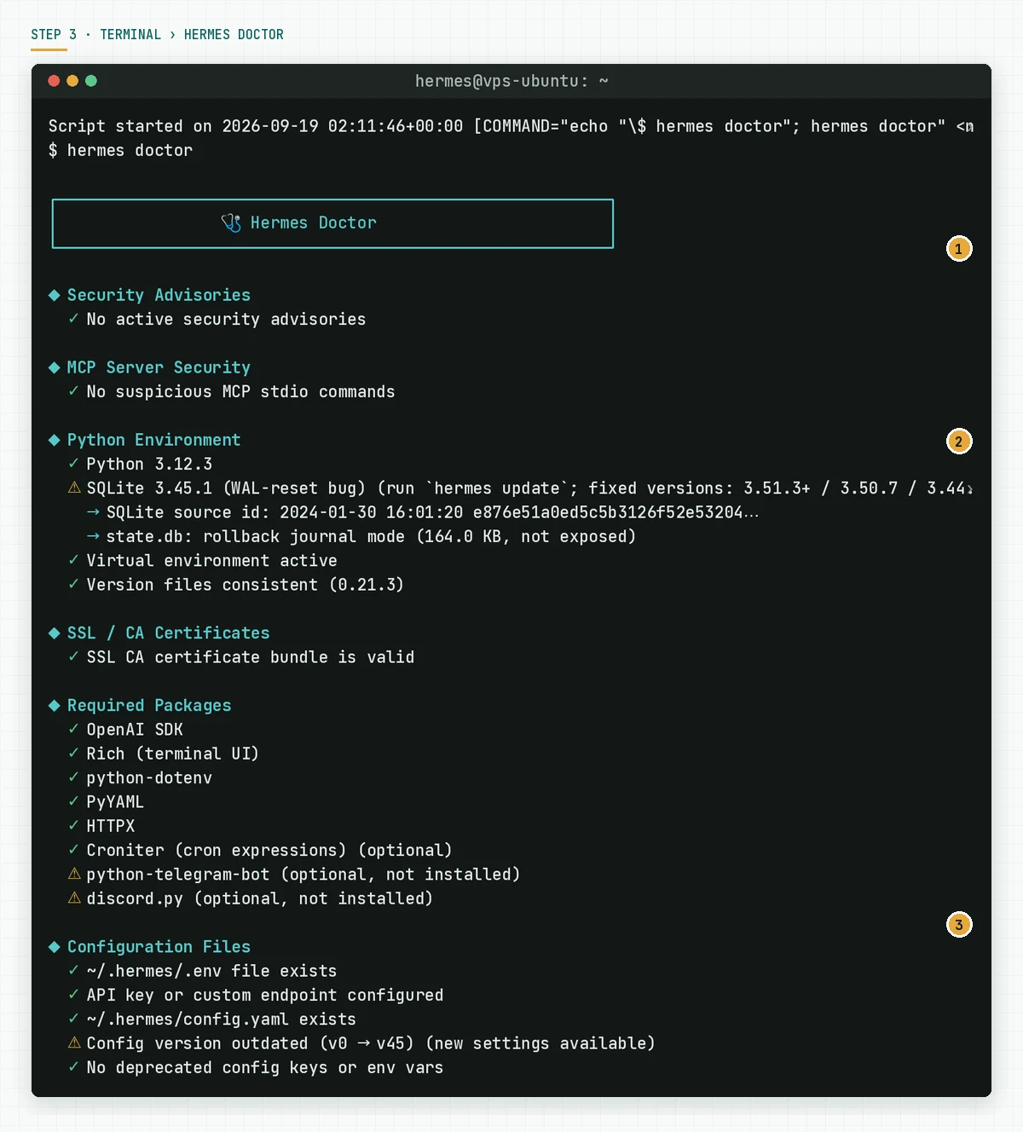The image size is (1023, 1132).
Task: Click the 'SQLite source id' line
Action: tap(432, 512)
